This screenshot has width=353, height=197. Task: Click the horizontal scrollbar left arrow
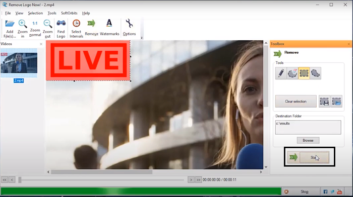tap(48, 172)
